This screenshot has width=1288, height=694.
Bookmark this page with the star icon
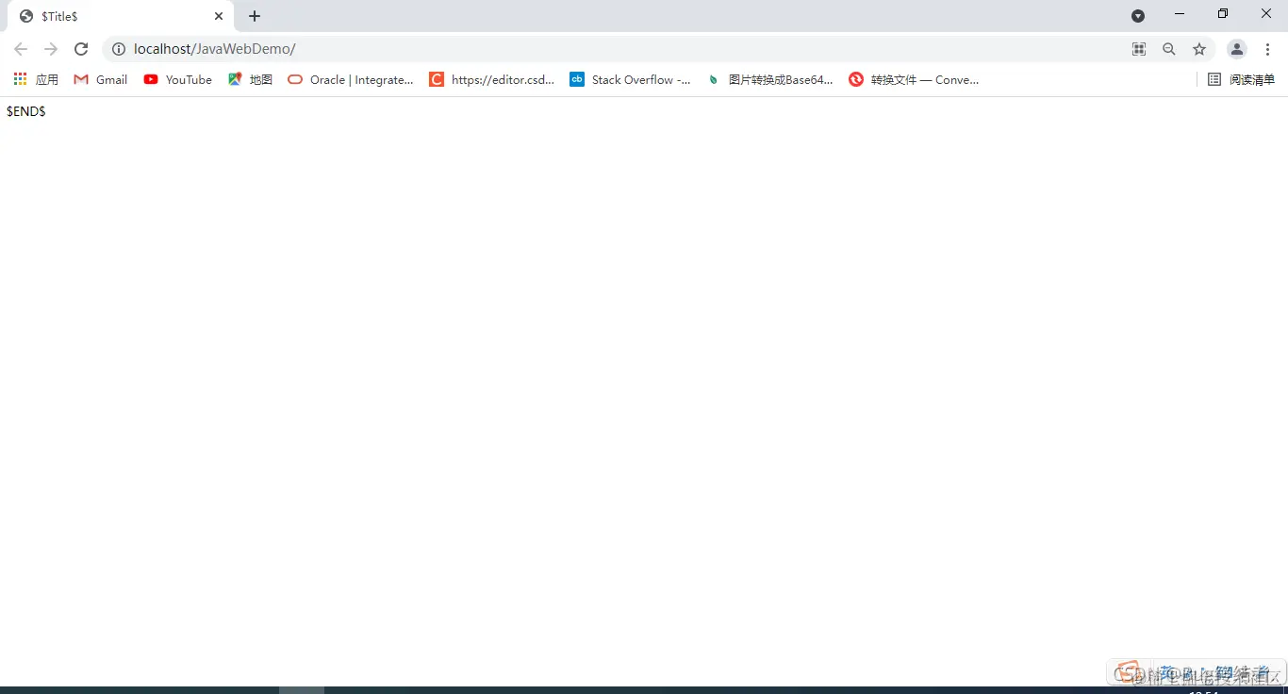(1199, 49)
